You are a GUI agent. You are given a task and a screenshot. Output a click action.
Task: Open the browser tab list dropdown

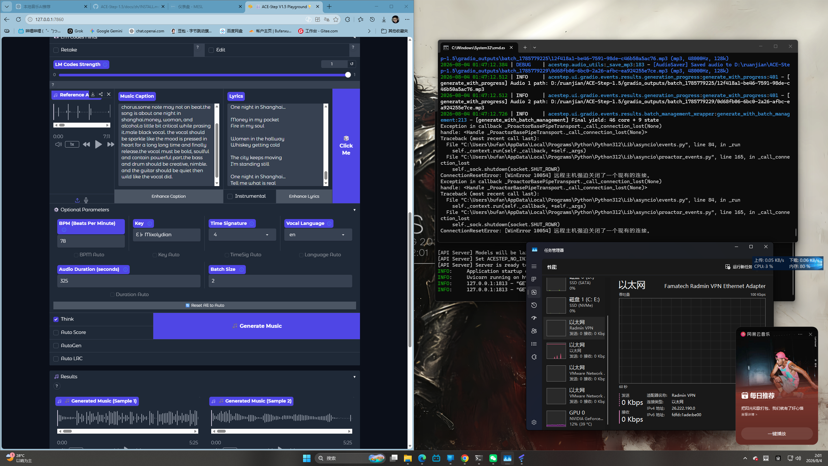(x=6, y=6)
